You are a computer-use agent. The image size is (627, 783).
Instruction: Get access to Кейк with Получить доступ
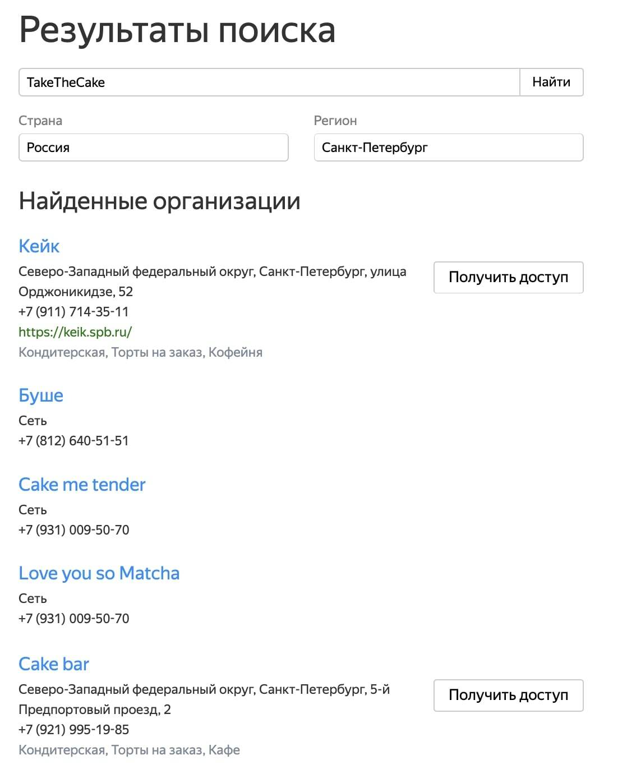(x=509, y=277)
